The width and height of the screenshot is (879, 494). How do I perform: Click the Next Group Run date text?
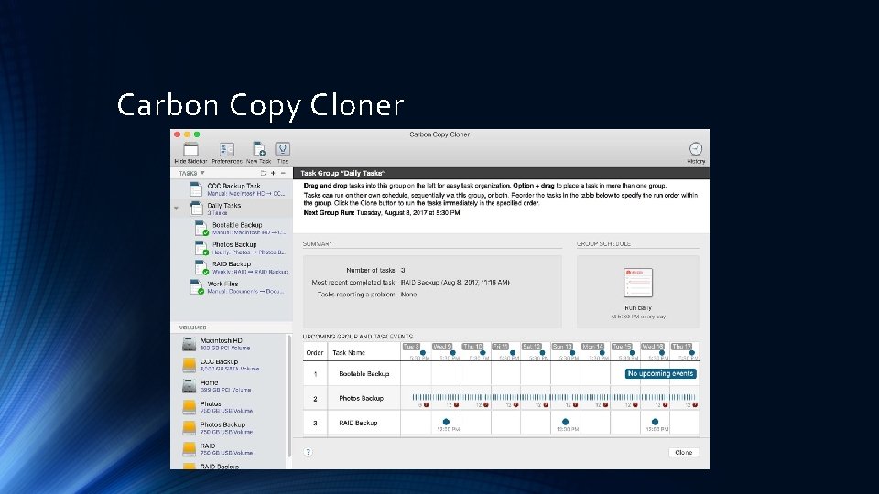point(408,213)
